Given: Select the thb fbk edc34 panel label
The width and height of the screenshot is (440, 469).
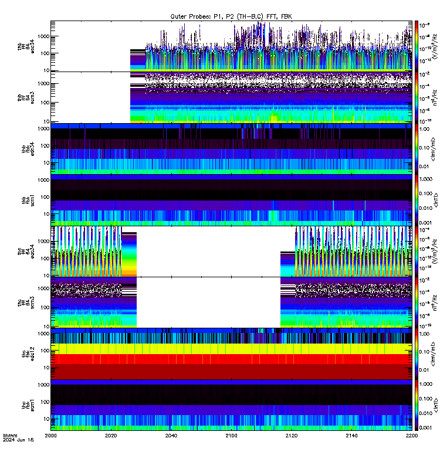Looking at the screenshot, I should [x=28, y=149].
